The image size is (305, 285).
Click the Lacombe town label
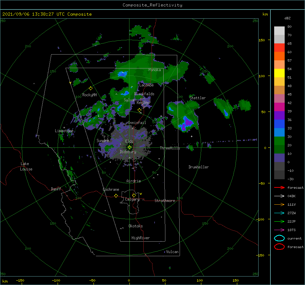coord(146,85)
